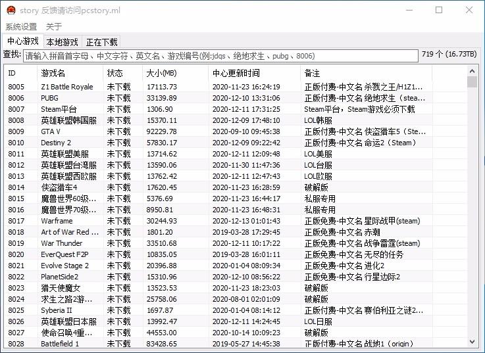Switch to the 本地游戏 tab
Viewport: 485px width, 353px height.
pos(62,41)
